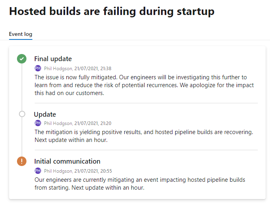Click the 'engineers are currently mitigating' message
Viewport: 270px width, 207px height.
(140, 184)
